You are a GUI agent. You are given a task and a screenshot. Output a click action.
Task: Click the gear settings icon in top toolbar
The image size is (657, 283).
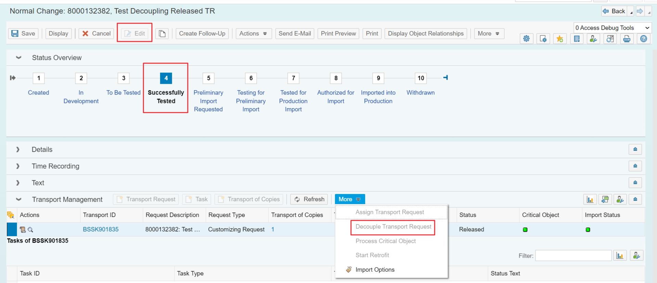click(x=526, y=39)
